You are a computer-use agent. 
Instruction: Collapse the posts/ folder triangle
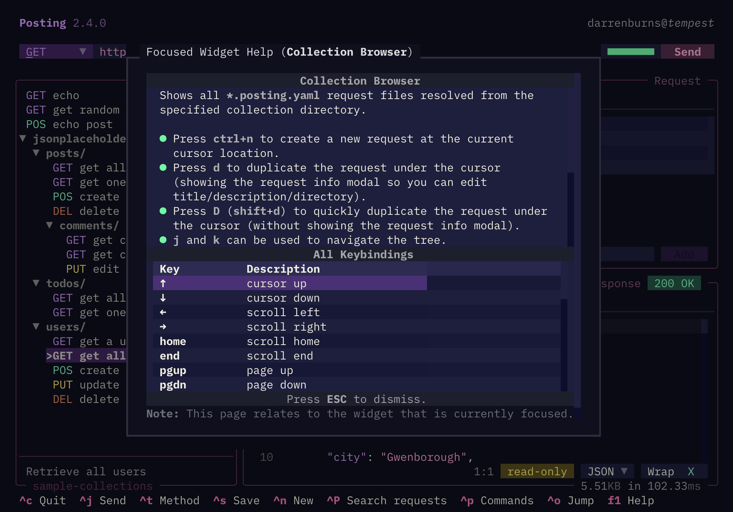point(36,153)
